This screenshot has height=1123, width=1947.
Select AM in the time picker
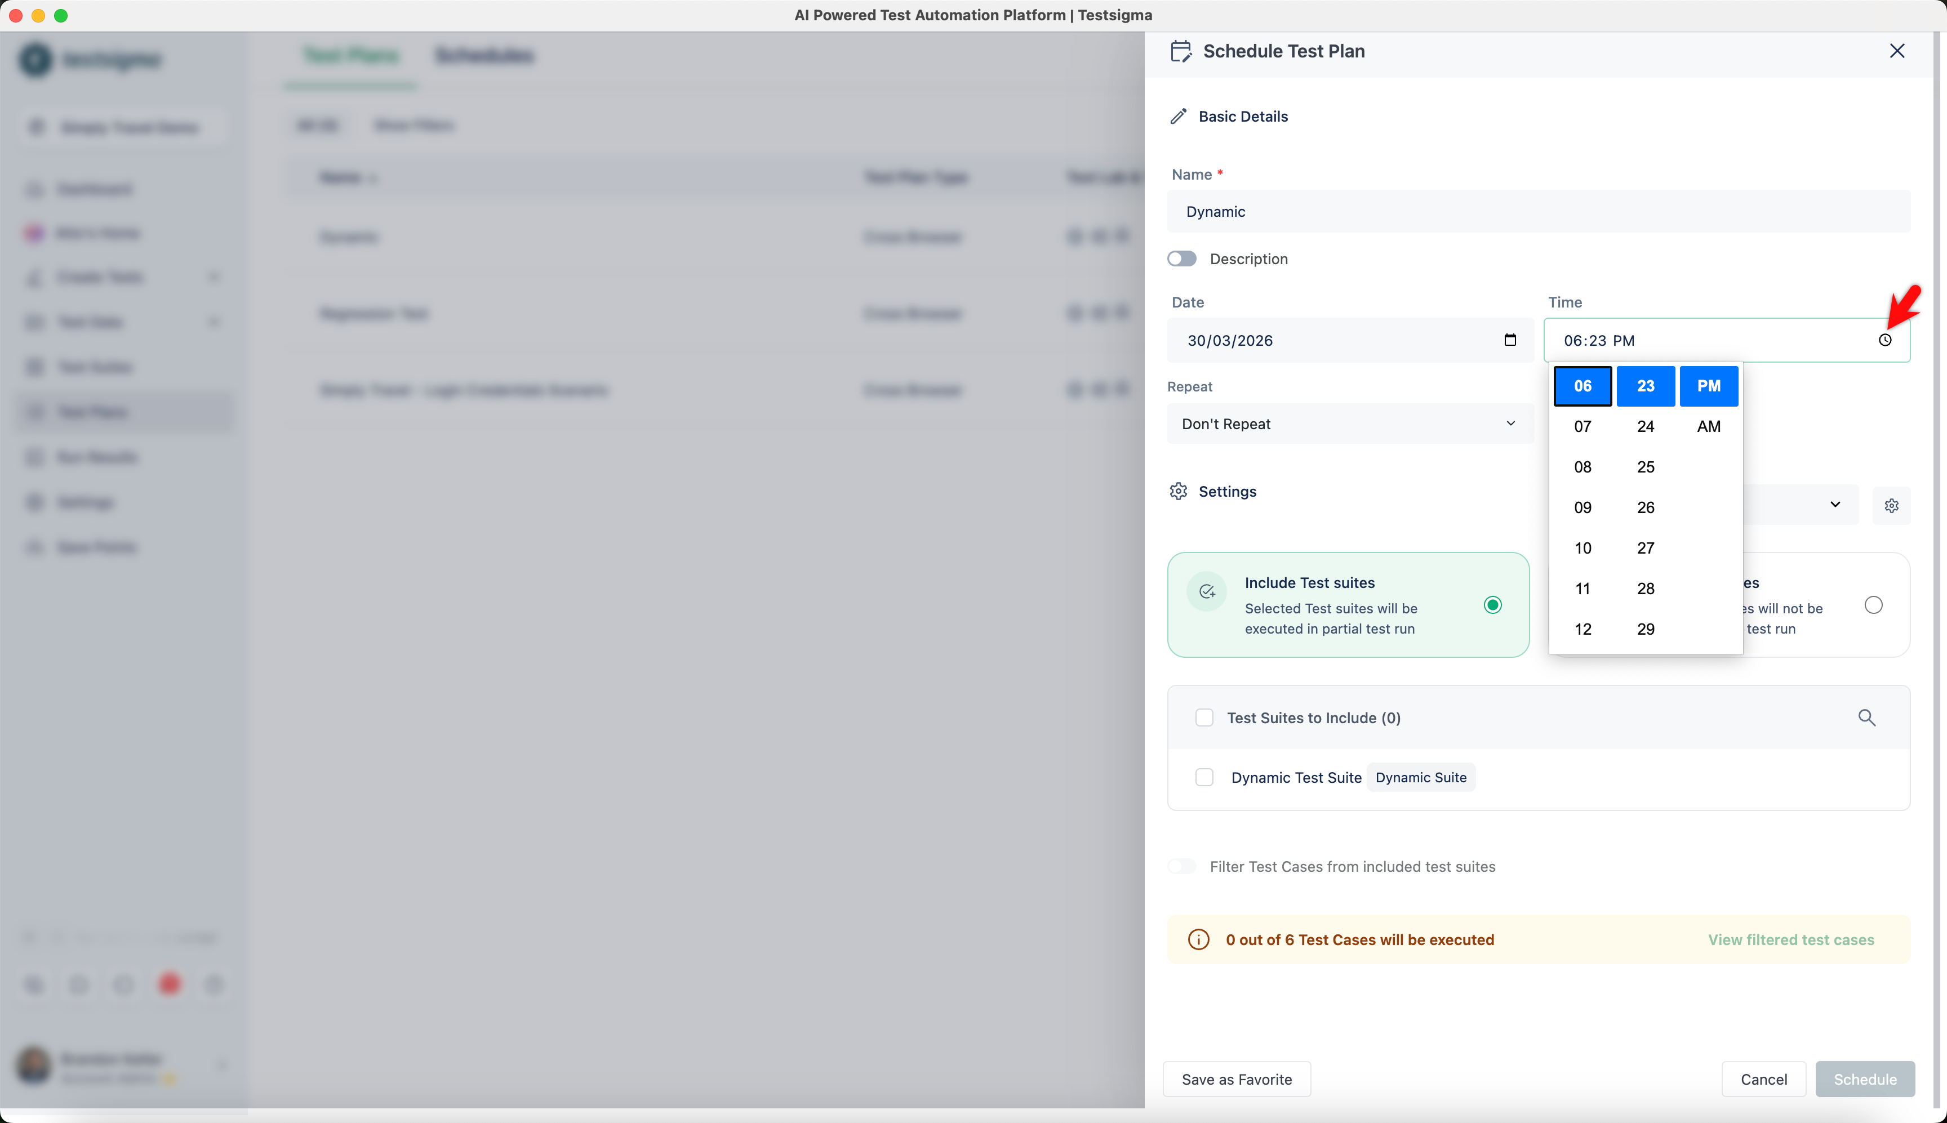(1708, 426)
